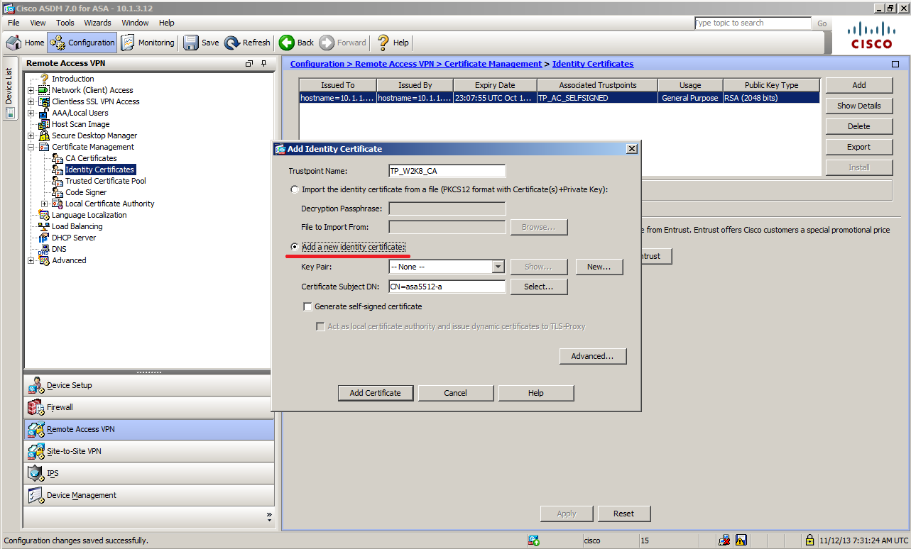Click the Device Management navigation icon
Screen dimensions: 911x549
[36, 495]
